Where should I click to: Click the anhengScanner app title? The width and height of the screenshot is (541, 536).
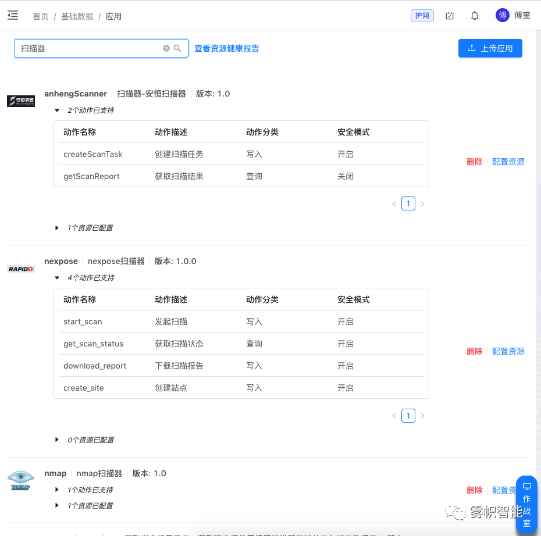[76, 94]
